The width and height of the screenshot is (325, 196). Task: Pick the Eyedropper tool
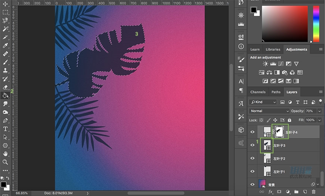pos(5,46)
